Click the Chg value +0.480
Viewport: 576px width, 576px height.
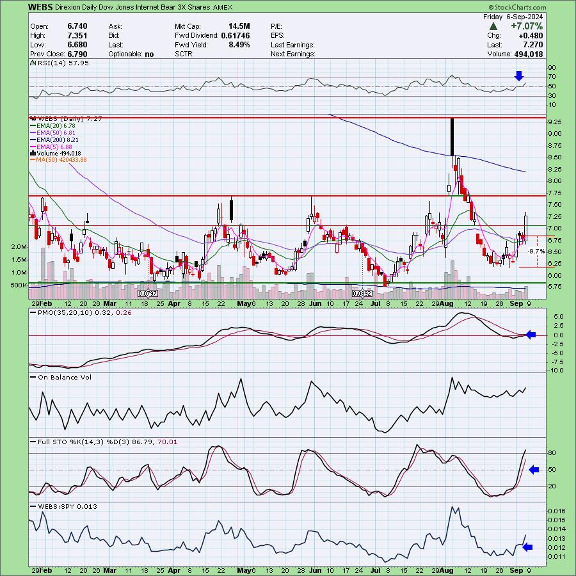531,36
